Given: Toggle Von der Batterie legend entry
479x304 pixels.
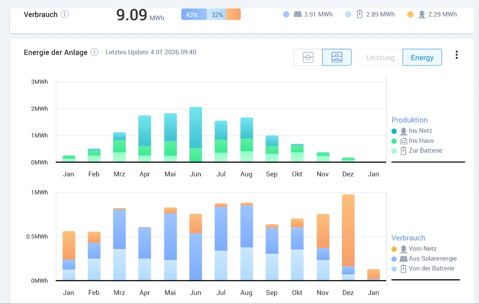Looking at the screenshot, I should [x=431, y=269].
